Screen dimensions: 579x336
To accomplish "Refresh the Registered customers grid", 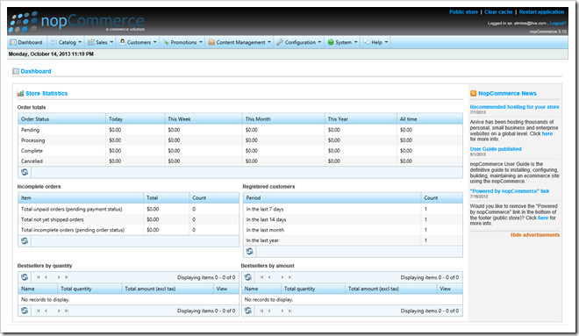I will click(250, 252).
